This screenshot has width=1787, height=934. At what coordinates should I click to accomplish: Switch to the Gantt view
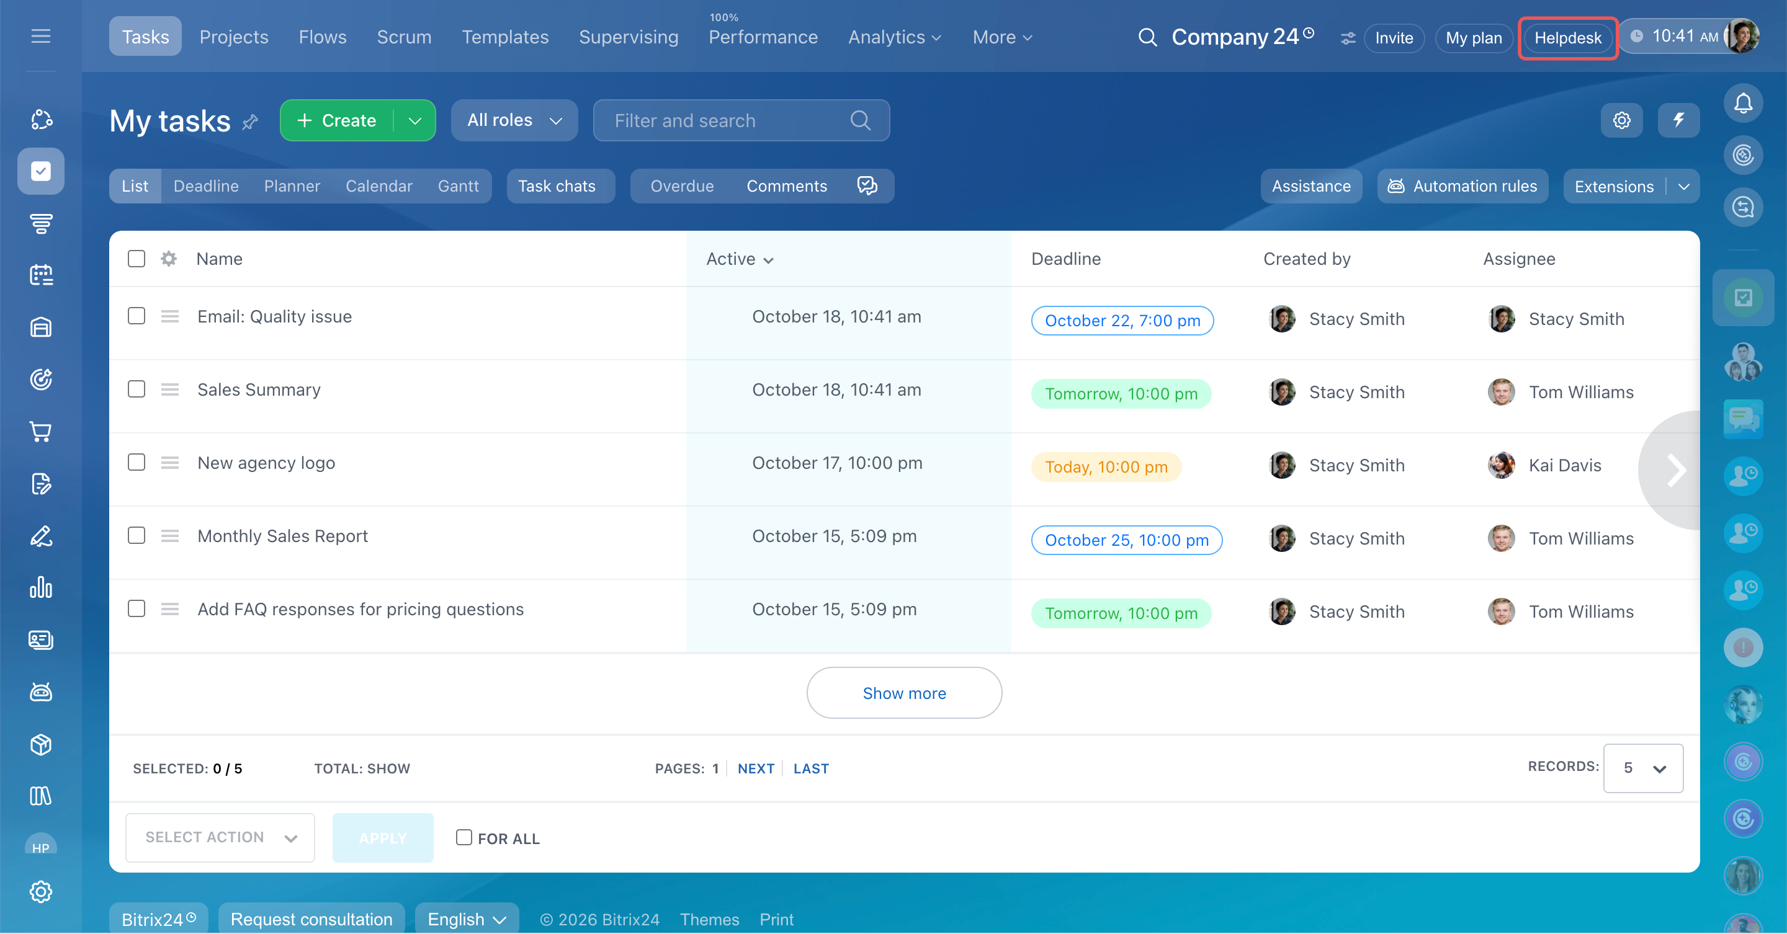[x=458, y=186]
